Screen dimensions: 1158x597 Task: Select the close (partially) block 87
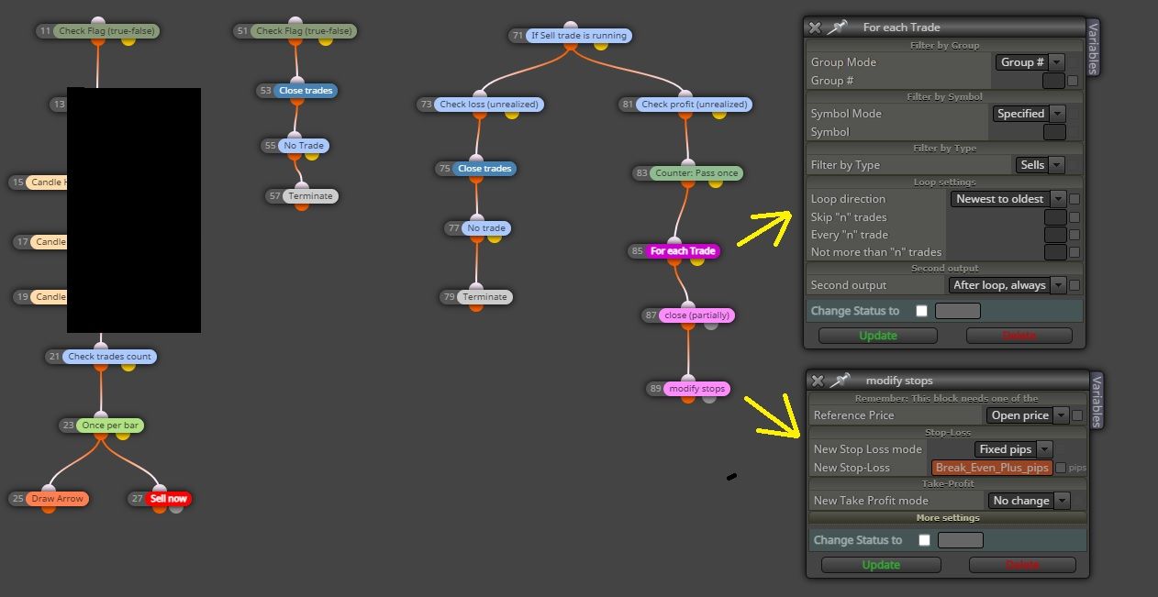point(697,315)
